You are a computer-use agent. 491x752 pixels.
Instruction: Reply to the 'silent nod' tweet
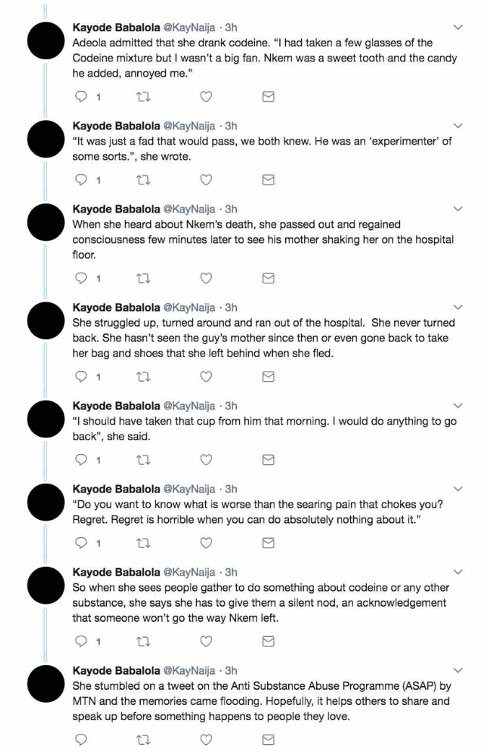coord(82,641)
